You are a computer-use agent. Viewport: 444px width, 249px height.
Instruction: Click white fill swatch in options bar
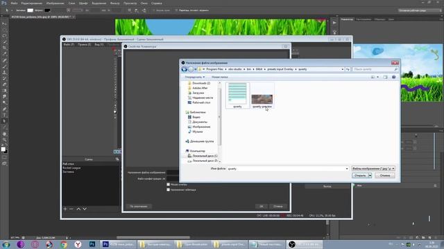[30, 10]
